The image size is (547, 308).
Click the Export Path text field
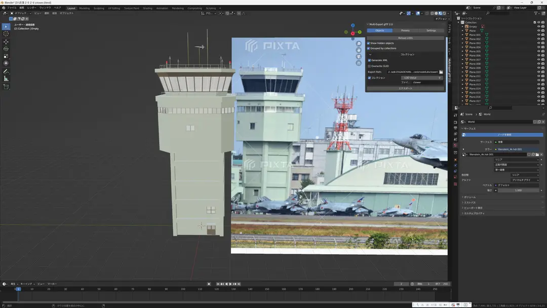click(413, 72)
